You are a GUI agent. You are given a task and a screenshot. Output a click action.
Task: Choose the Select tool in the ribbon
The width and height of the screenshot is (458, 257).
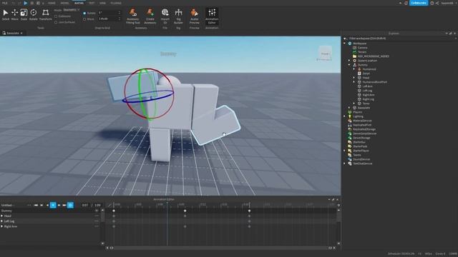pyautogui.click(x=6, y=14)
